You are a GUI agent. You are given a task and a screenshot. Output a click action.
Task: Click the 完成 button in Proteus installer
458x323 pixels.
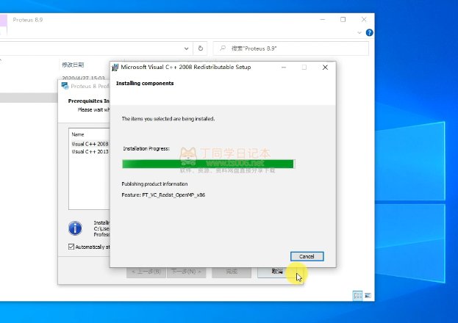[232, 272]
